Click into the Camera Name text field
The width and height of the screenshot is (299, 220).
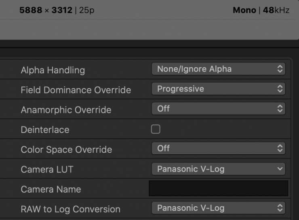click(218, 189)
